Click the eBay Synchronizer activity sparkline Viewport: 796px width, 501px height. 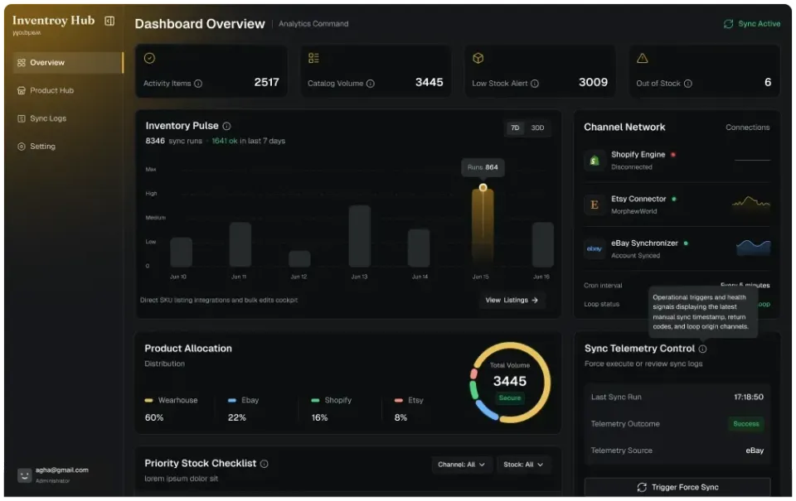tap(754, 247)
